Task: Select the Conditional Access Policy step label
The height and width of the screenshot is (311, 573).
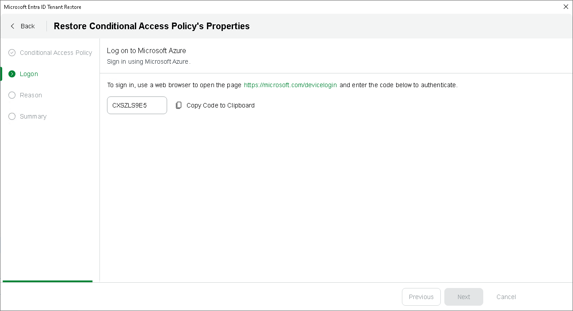Action: 56,53
